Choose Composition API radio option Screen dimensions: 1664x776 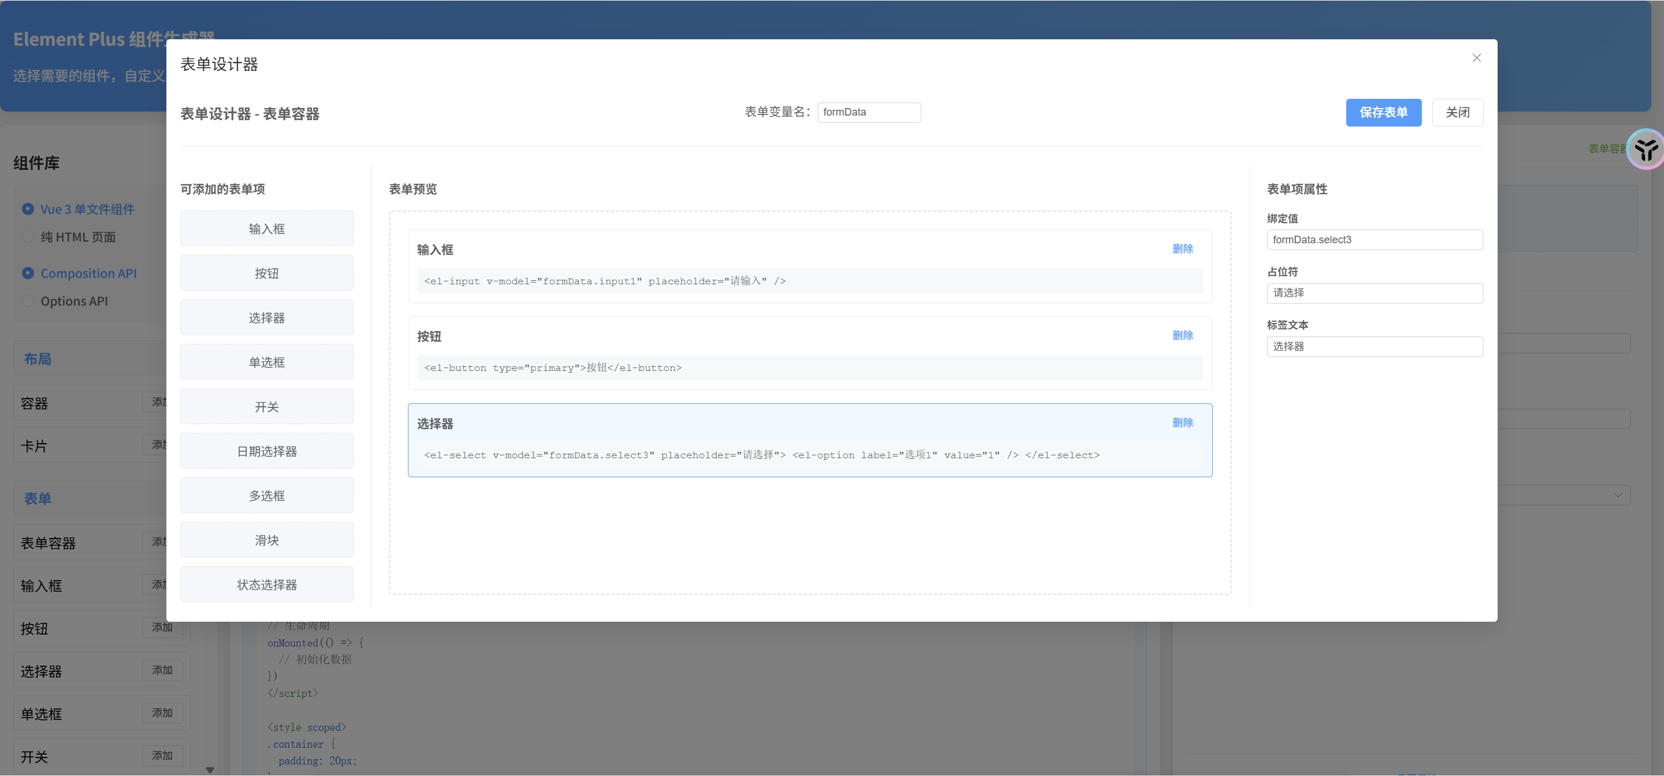click(x=80, y=273)
